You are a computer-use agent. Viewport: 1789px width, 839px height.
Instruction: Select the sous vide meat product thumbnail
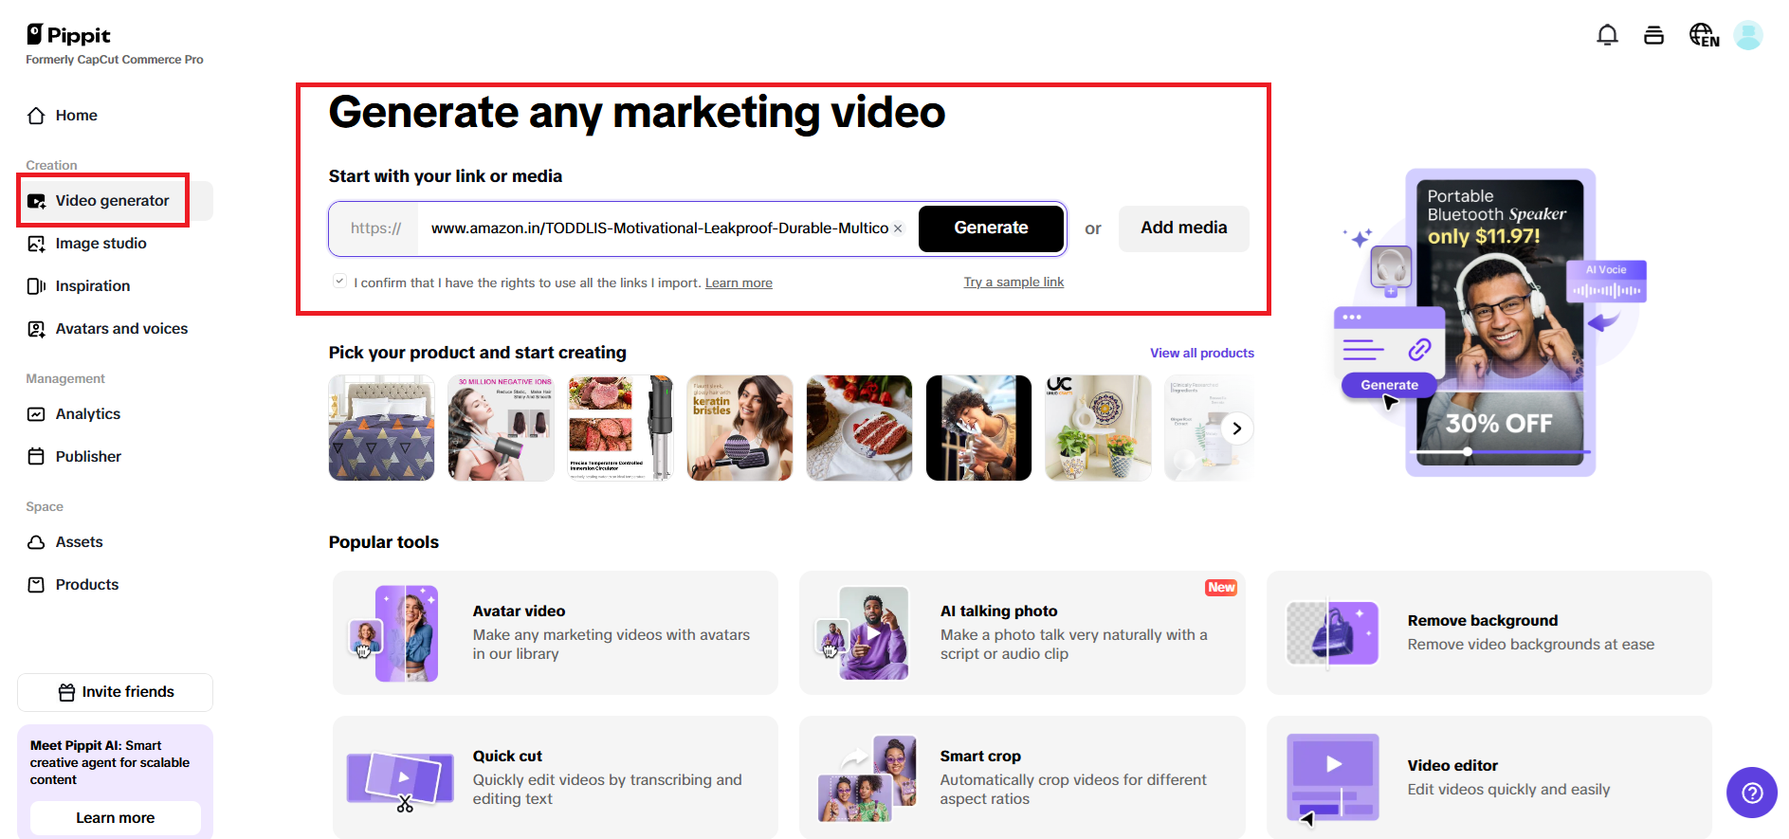click(x=620, y=428)
